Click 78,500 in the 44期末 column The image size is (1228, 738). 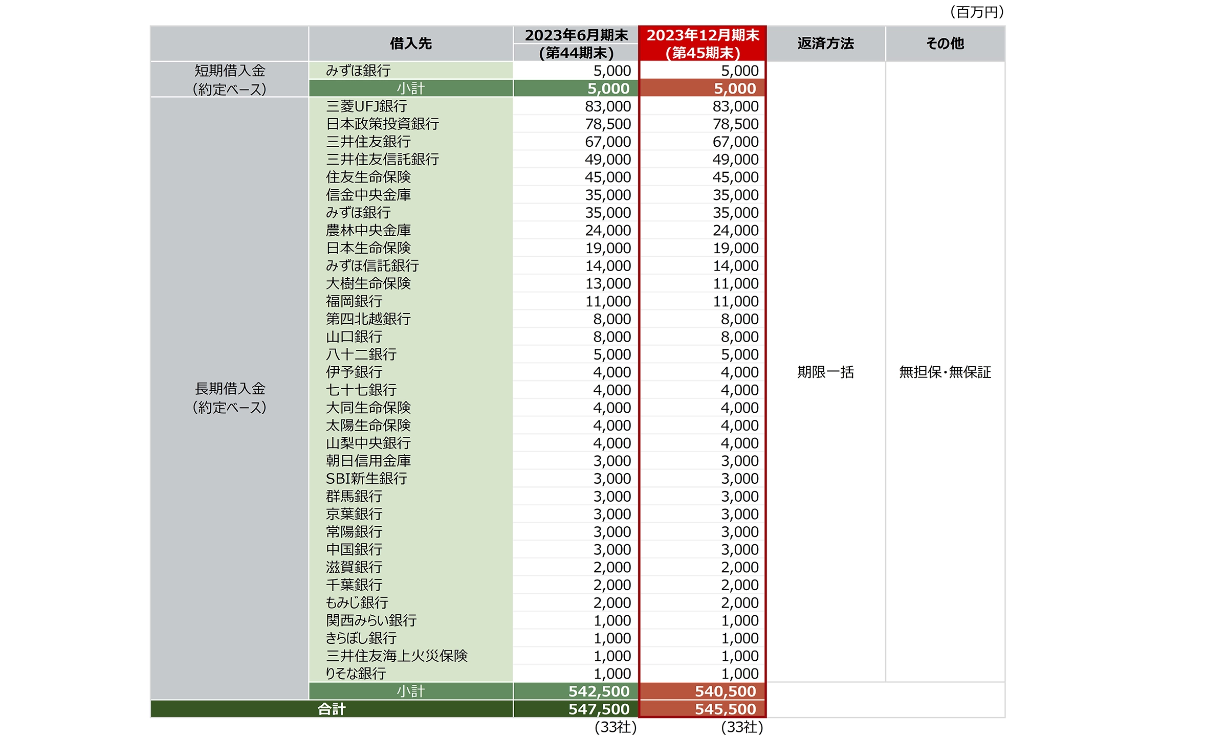tap(608, 124)
